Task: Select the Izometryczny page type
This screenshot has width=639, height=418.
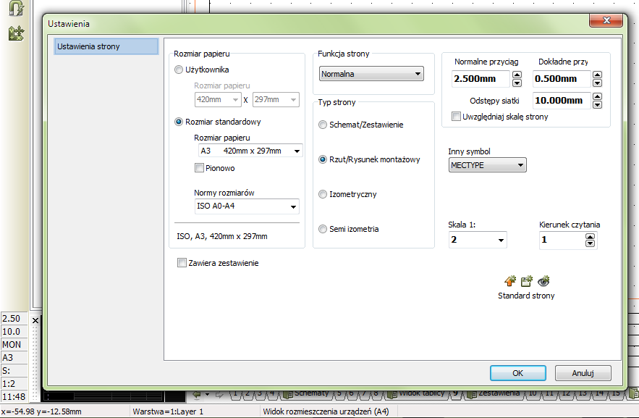Action: tap(323, 194)
